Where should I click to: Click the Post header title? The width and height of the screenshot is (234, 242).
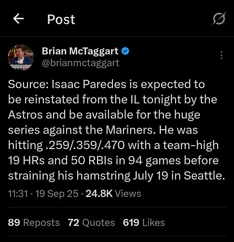click(61, 19)
